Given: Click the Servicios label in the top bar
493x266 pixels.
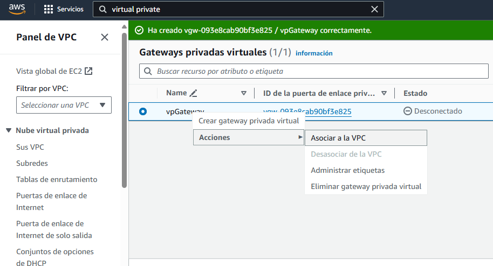Looking at the screenshot, I should point(70,9).
